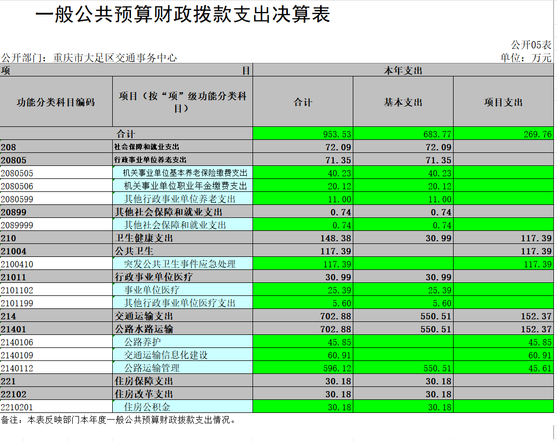Click the 住房保障支出 cell
Viewport: 557px width, 441px height.
(182, 381)
